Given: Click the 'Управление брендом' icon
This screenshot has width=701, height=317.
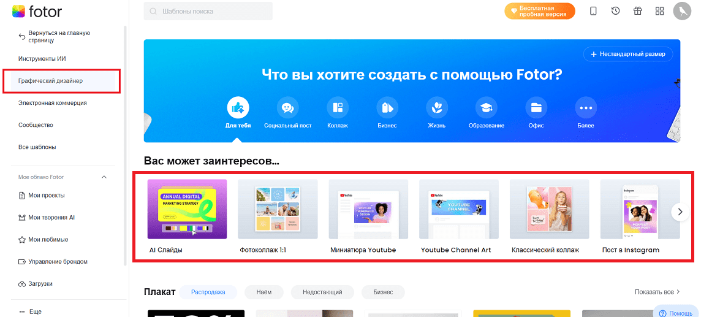Looking at the screenshot, I should point(21,262).
